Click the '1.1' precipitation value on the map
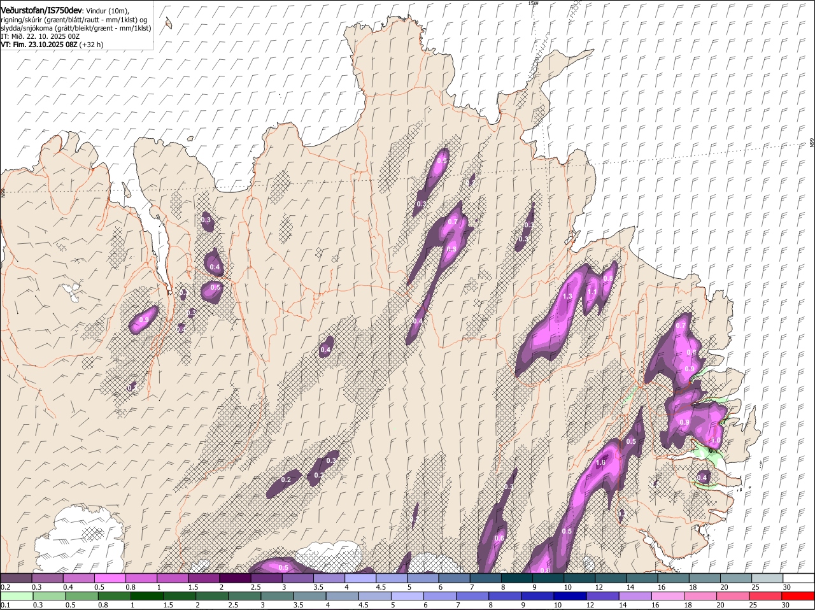 tap(592, 292)
